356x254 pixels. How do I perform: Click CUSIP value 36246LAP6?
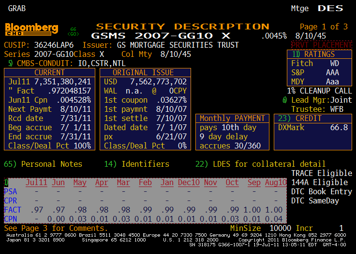click(x=54, y=45)
